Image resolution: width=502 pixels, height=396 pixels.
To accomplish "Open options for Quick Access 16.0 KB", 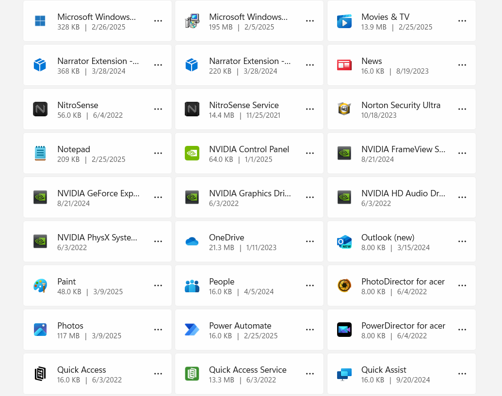I will pyautogui.click(x=158, y=374).
